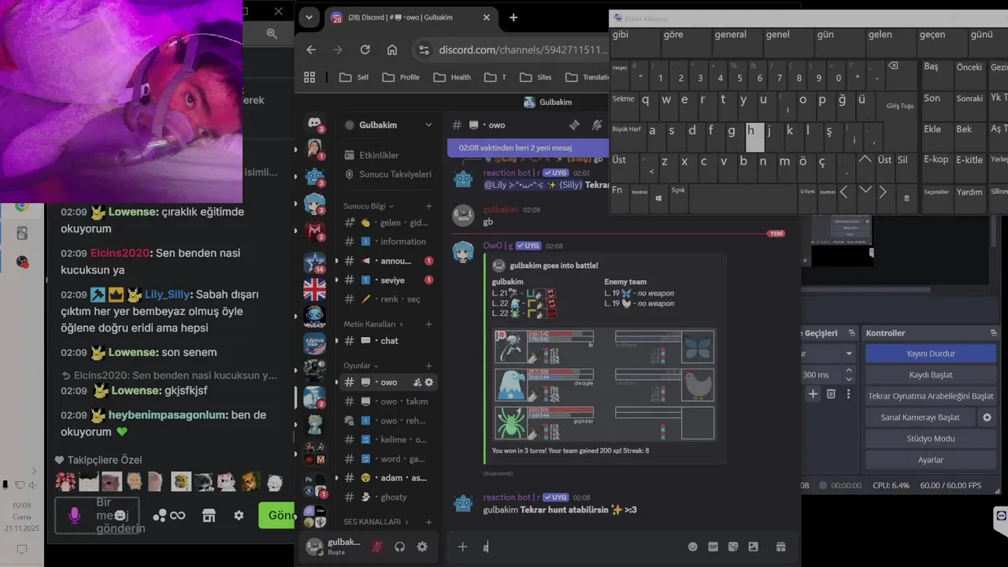
Task: Open the UK flag server icon
Action: coord(314,289)
